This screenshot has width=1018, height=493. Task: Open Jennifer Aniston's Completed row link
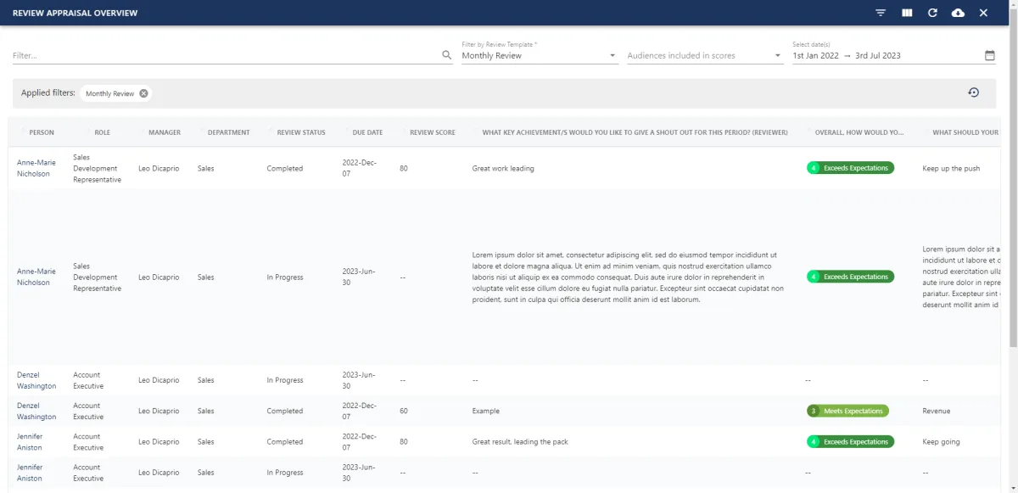(30, 441)
